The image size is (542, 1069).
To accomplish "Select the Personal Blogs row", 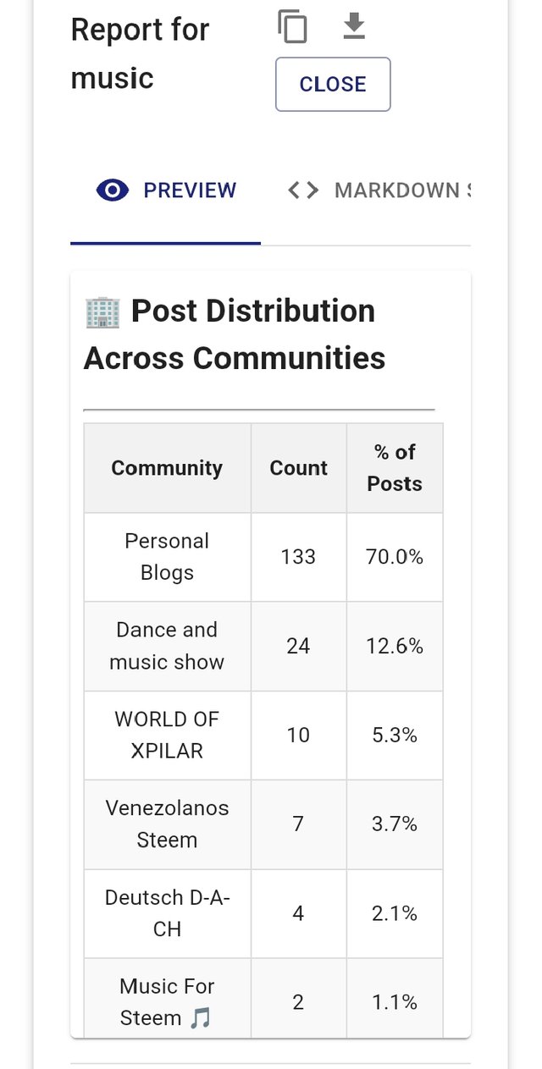I will [x=263, y=557].
